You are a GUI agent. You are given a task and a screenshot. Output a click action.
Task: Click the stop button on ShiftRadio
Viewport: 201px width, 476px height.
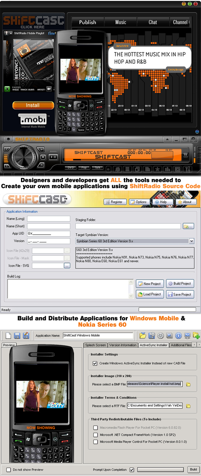coord(43,157)
